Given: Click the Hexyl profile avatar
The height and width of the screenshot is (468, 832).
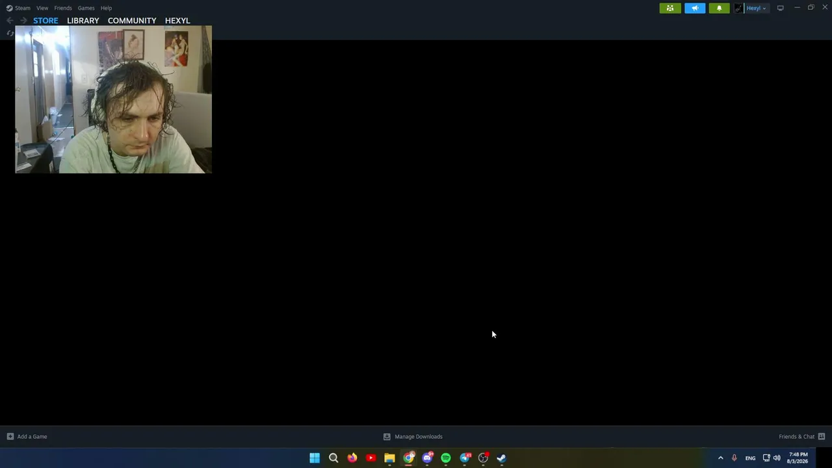Looking at the screenshot, I should tap(738, 8).
